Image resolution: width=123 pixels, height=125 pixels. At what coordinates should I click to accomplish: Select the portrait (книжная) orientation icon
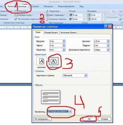(x=42, y=61)
